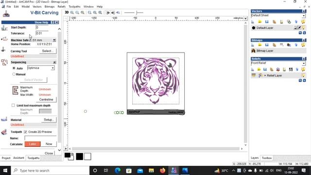Create new relief layer icon in Reliefs panel
The image size is (311, 175).
coord(253,69)
